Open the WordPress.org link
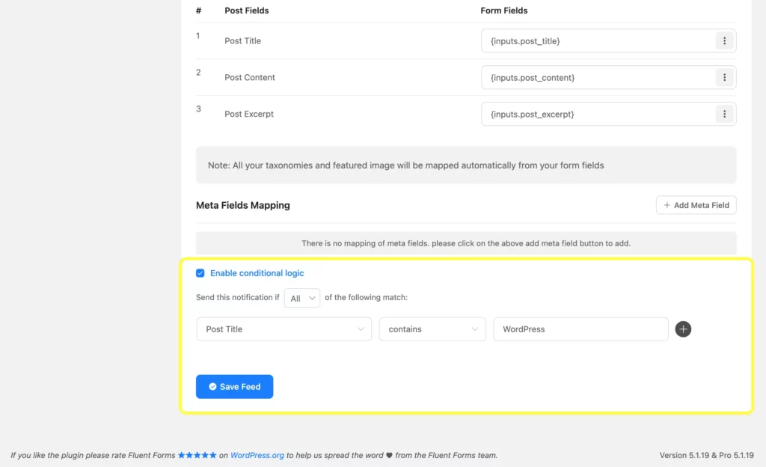 pos(257,454)
